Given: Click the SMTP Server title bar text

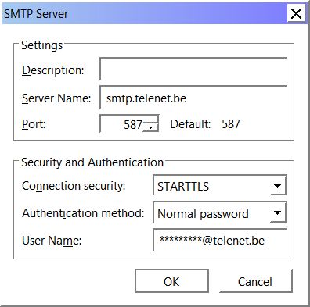Looking at the screenshot, I should 36,13.
